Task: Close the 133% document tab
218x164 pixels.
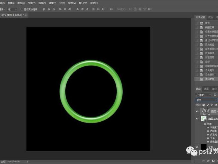Action: [26, 15]
